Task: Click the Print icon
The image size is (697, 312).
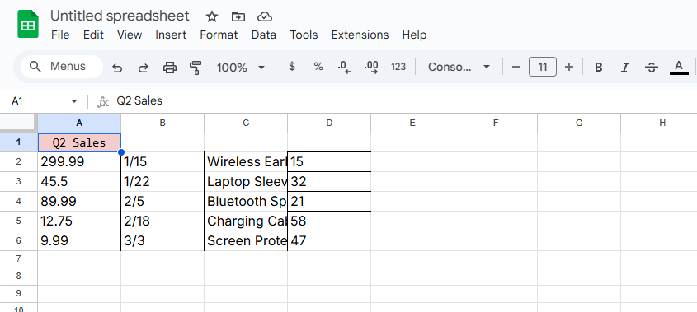Action: [x=170, y=68]
